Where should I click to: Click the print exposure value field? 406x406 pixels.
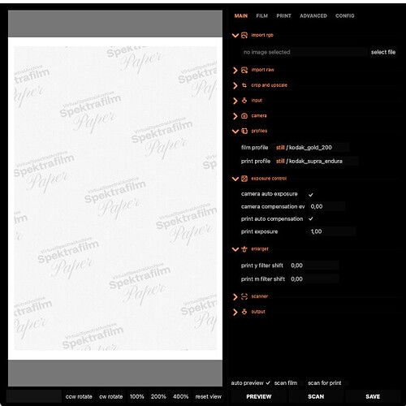pos(332,231)
